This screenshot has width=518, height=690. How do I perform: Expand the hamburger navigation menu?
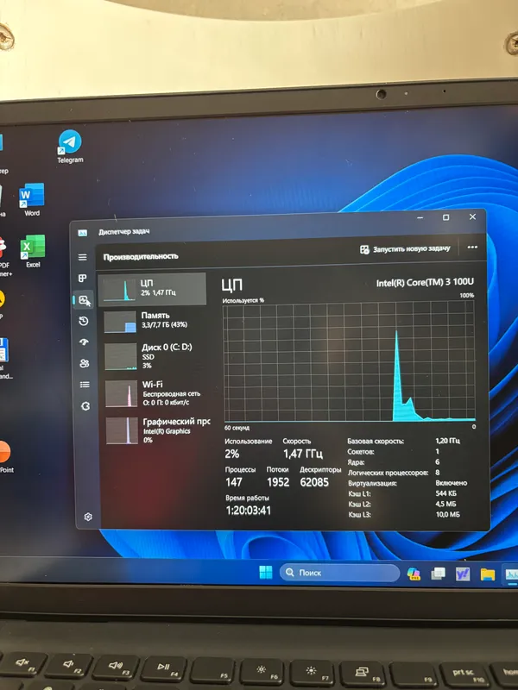(x=82, y=257)
